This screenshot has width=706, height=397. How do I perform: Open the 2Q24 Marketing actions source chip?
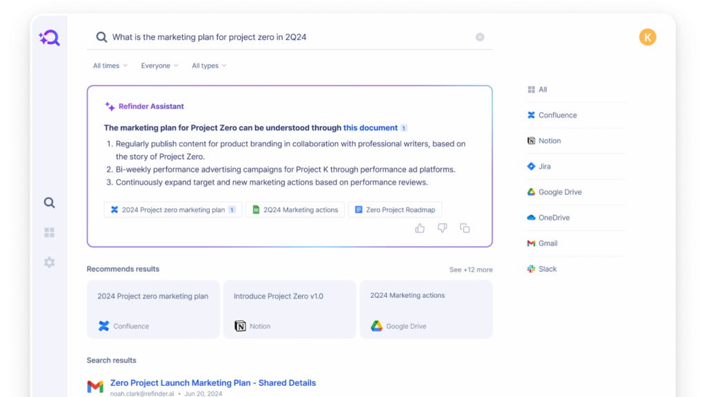(295, 210)
